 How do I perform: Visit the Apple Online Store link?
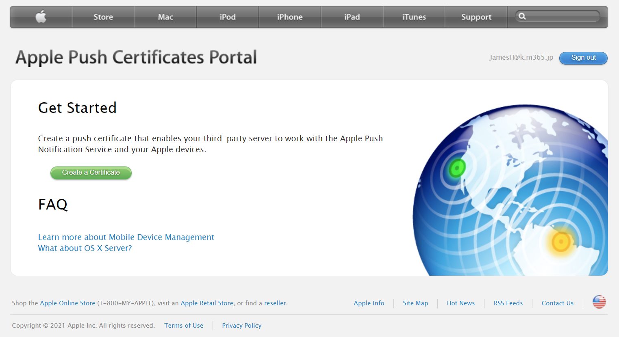click(x=67, y=303)
